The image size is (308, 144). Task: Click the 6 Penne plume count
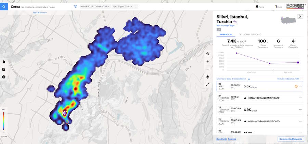click(260, 6)
